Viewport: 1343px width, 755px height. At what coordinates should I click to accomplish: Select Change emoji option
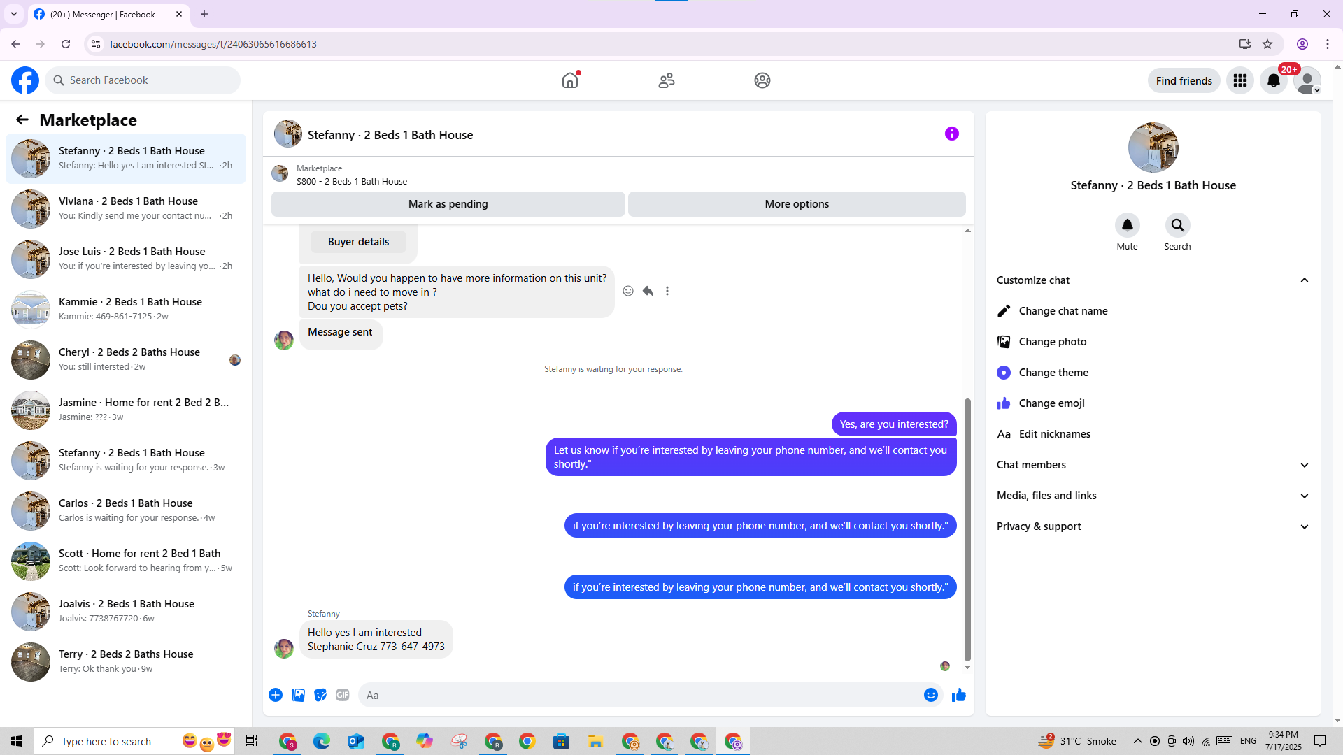pos(1153,403)
